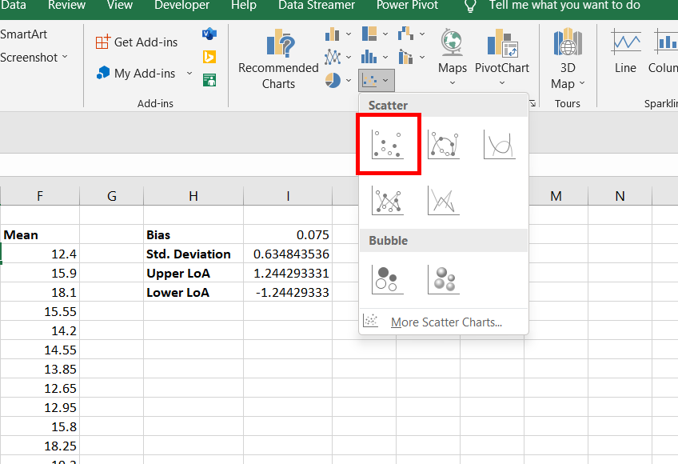This screenshot has height=464, width=678.
Task: Click Insert Column or Bar Chart icon
Action: point(332,34)
